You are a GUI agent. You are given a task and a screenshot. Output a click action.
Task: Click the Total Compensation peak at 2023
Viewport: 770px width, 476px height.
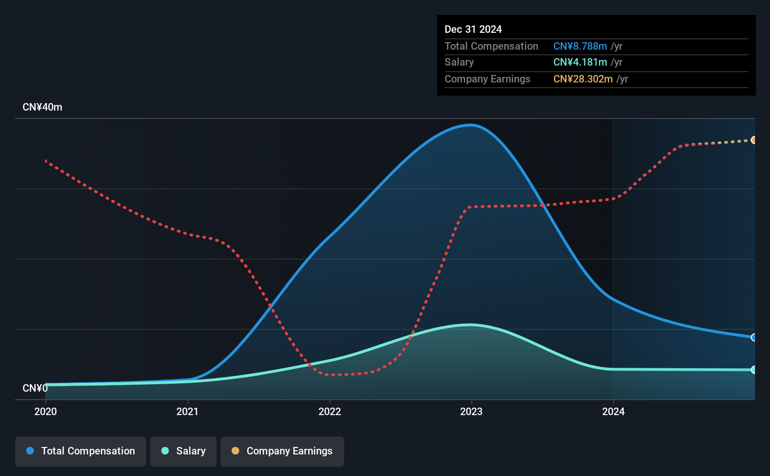point(471,125)
